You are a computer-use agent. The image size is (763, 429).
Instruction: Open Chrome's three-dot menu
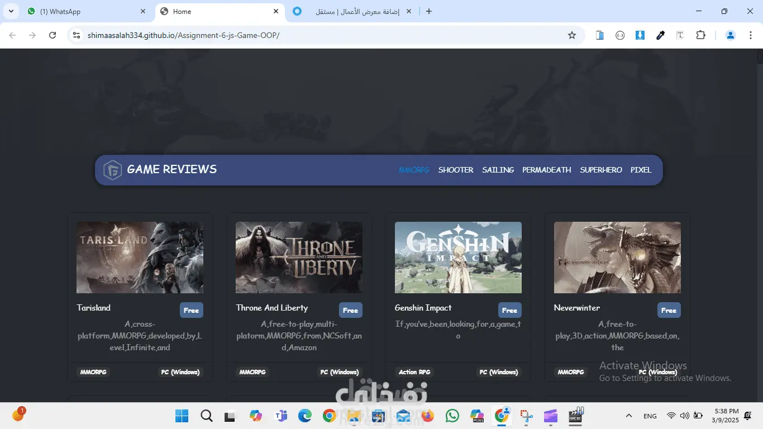750,35
